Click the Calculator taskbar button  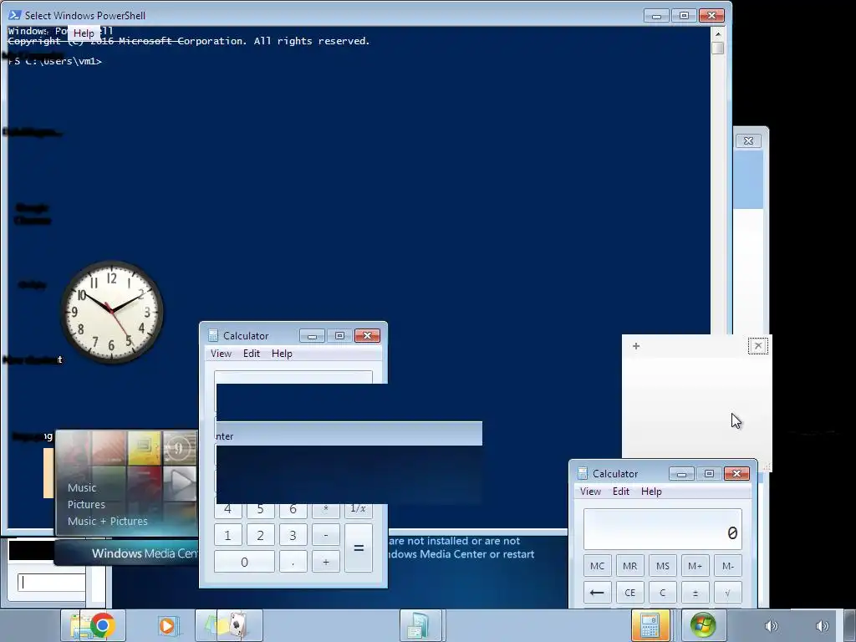650,625
